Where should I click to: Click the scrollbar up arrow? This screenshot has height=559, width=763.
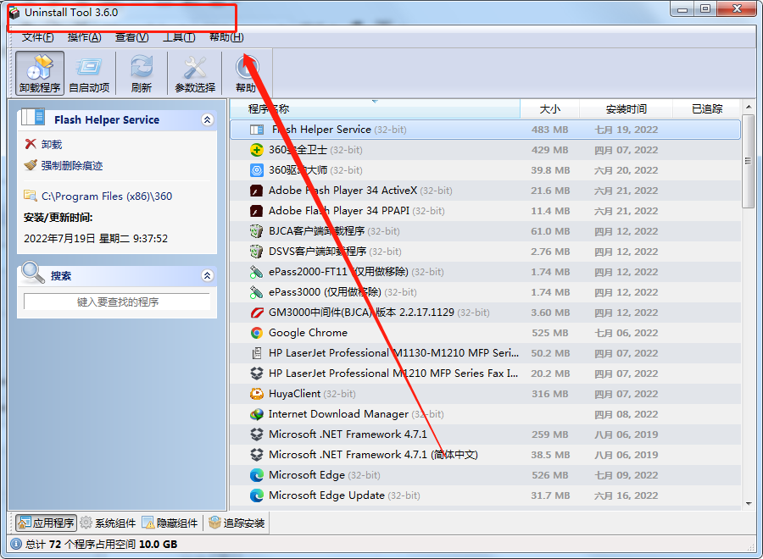click(x=749, y=107)
